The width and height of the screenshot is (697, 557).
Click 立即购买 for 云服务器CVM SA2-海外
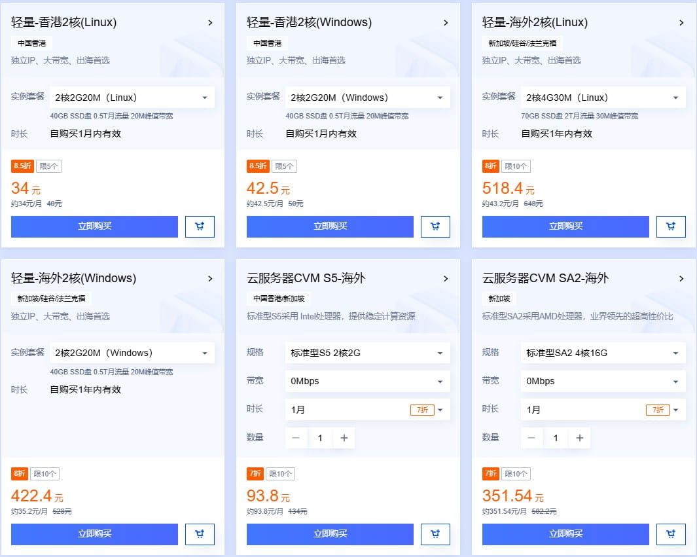[x=565, y=534]
